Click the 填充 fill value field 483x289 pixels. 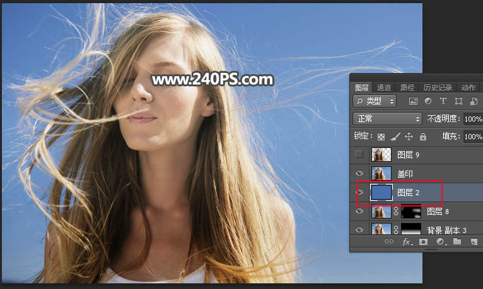coord(473,137)
